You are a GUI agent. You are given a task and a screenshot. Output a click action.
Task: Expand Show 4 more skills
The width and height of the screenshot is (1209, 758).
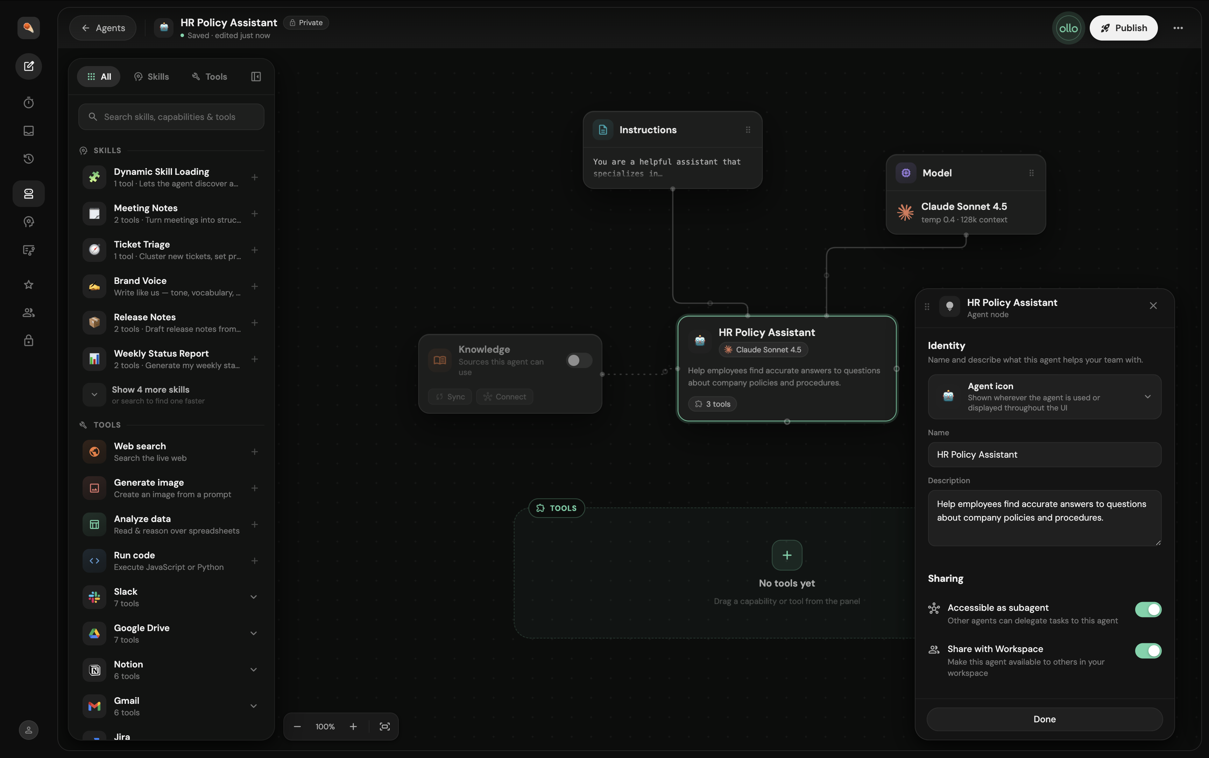(x=171, y=394)
